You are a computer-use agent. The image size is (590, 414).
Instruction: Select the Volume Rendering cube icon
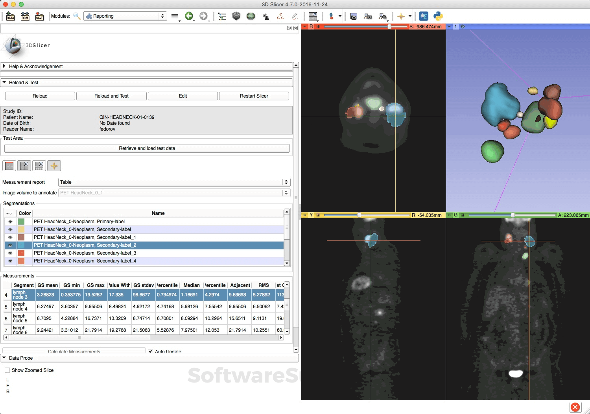point(236,16)
